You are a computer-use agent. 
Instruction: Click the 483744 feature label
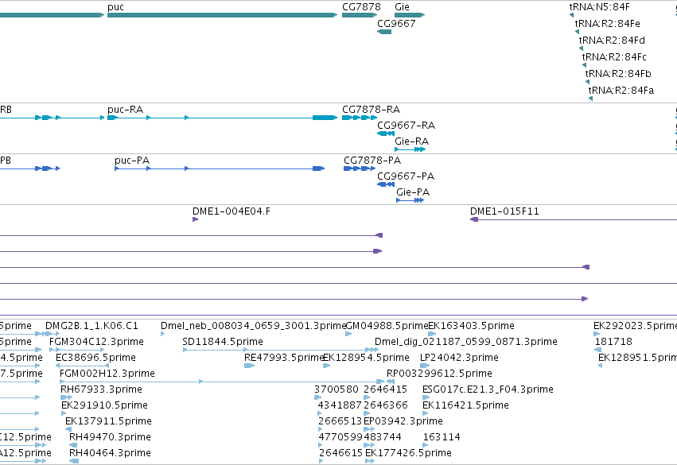click(383, 437)
